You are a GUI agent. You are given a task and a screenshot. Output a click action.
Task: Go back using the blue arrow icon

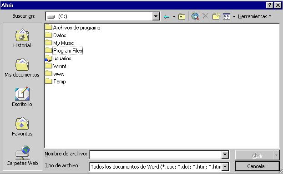pos(167,17)
